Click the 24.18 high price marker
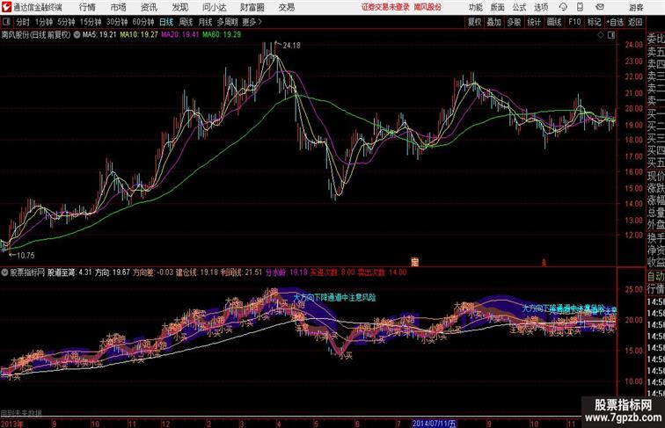This screenshot has width=665, height=428. [x=291, y=46]
